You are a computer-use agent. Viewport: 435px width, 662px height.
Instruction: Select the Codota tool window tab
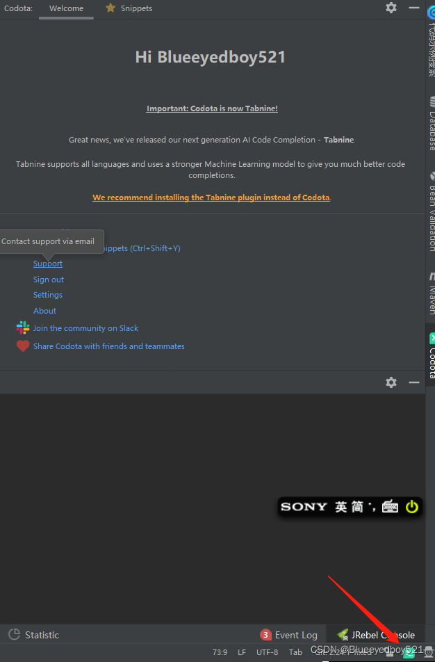pyautogui.click(x=432, y=356)
